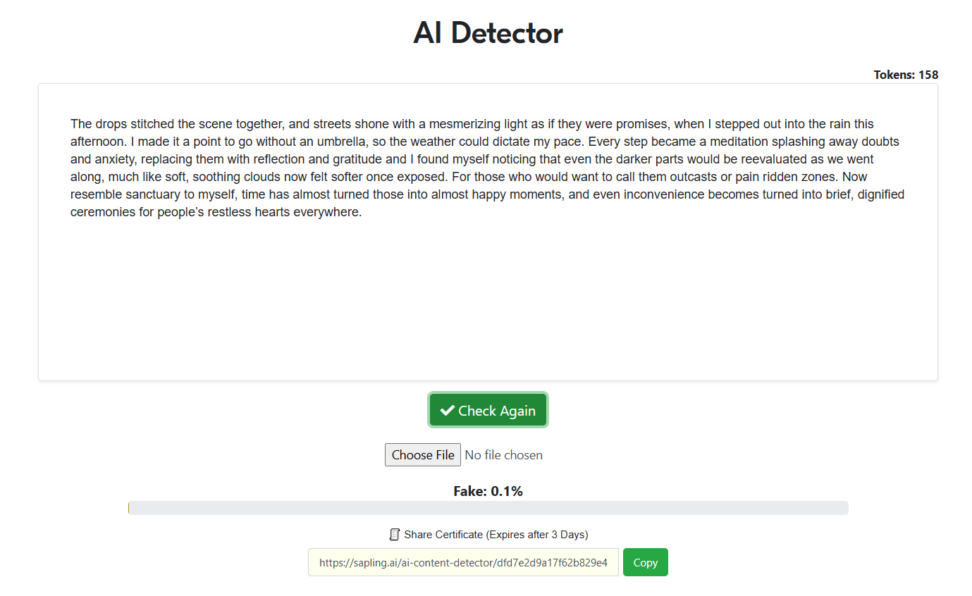Click the 'No file chosen' text
The width and height of the screenshot is (972, 596).
503,455
